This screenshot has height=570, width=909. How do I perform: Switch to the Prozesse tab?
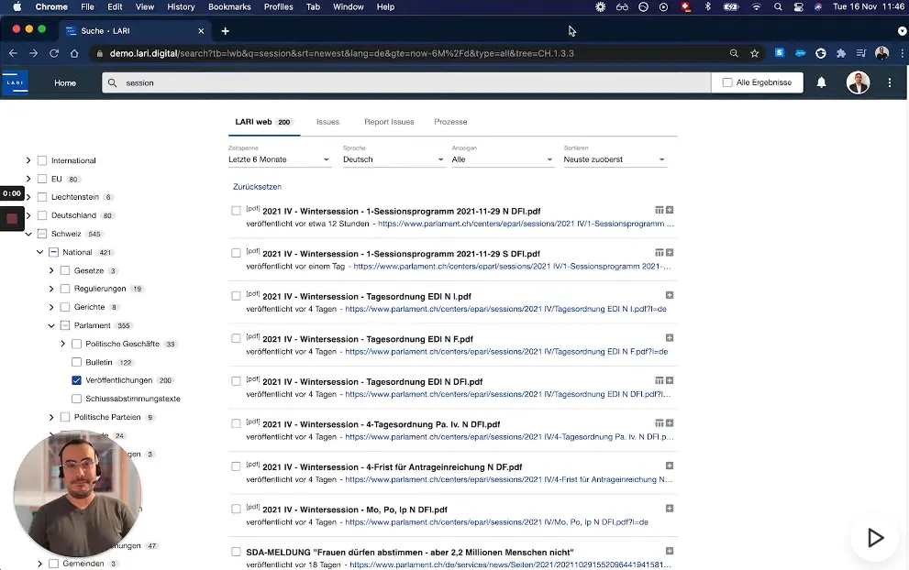450,122
